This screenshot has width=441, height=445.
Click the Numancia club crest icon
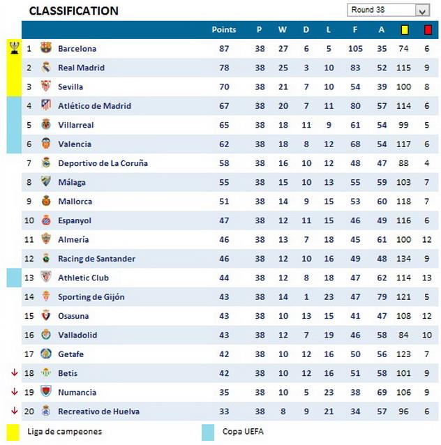(46, 392)
